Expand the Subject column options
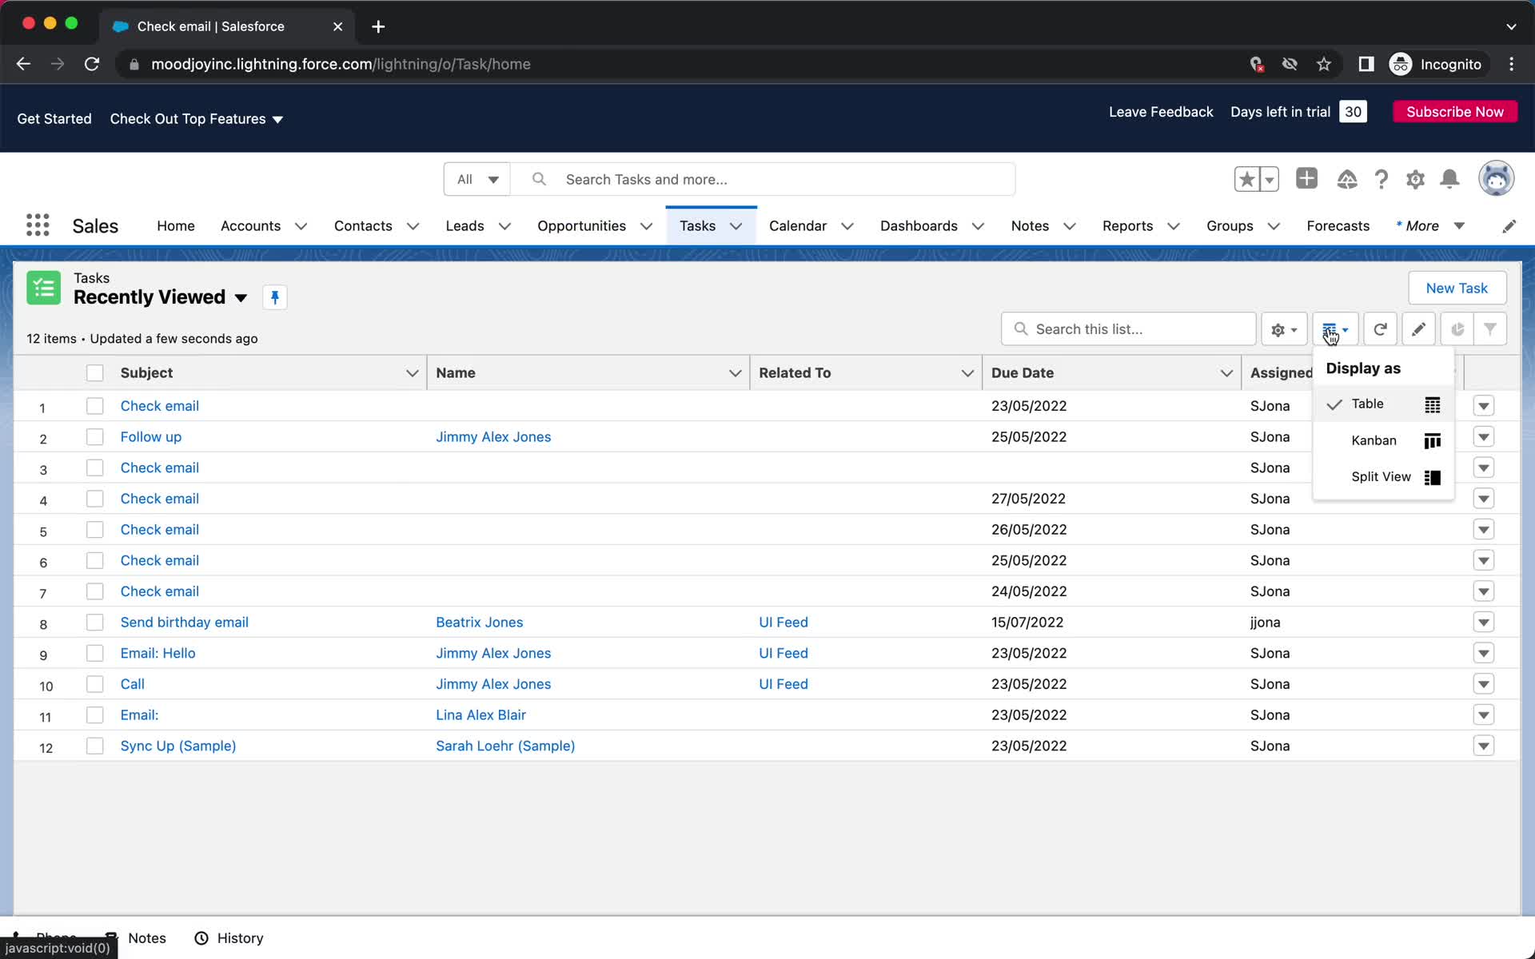Screen dimensions: 1535x959 tap(412, 373)
